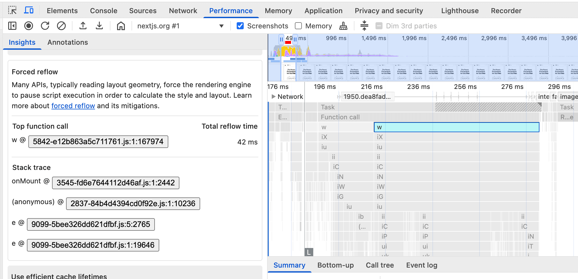The height and width of the screenshot is (279, 578).
Task: Enable the Memory checkbox
Action: click(x=298, y=26)
